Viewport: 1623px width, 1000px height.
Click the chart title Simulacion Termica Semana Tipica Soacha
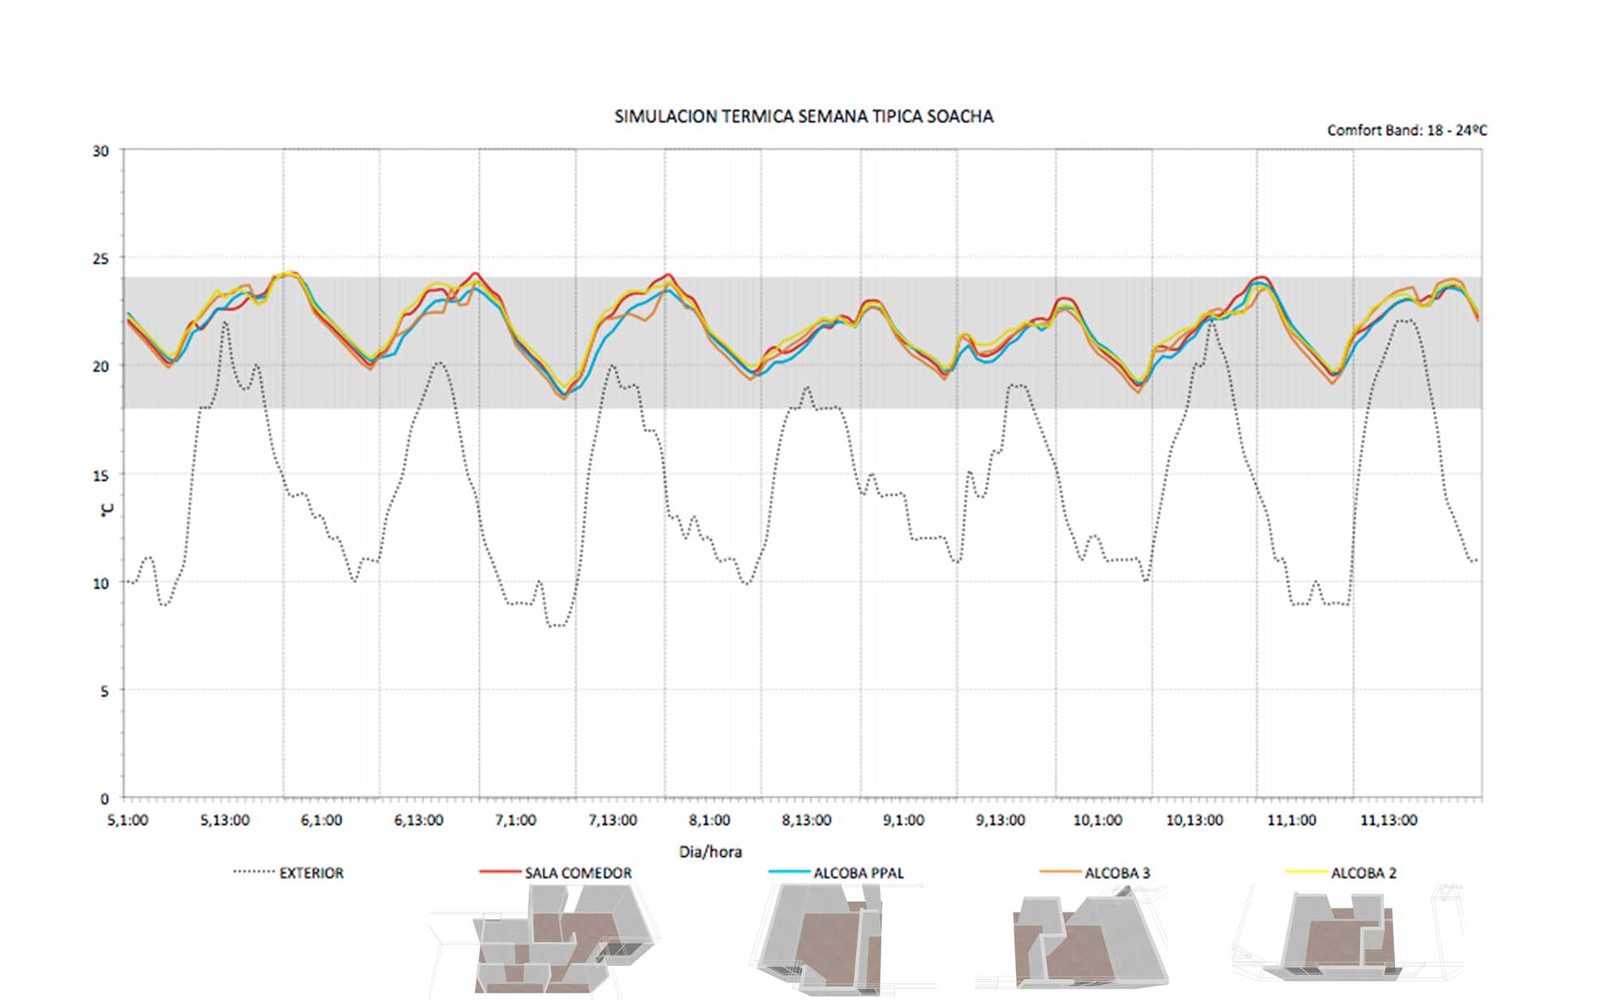tap(803, 117)
